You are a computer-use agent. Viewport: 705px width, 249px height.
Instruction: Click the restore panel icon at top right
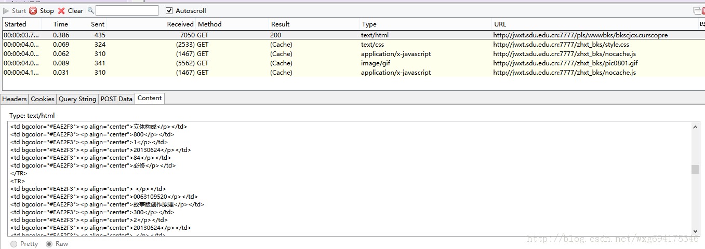697,10
